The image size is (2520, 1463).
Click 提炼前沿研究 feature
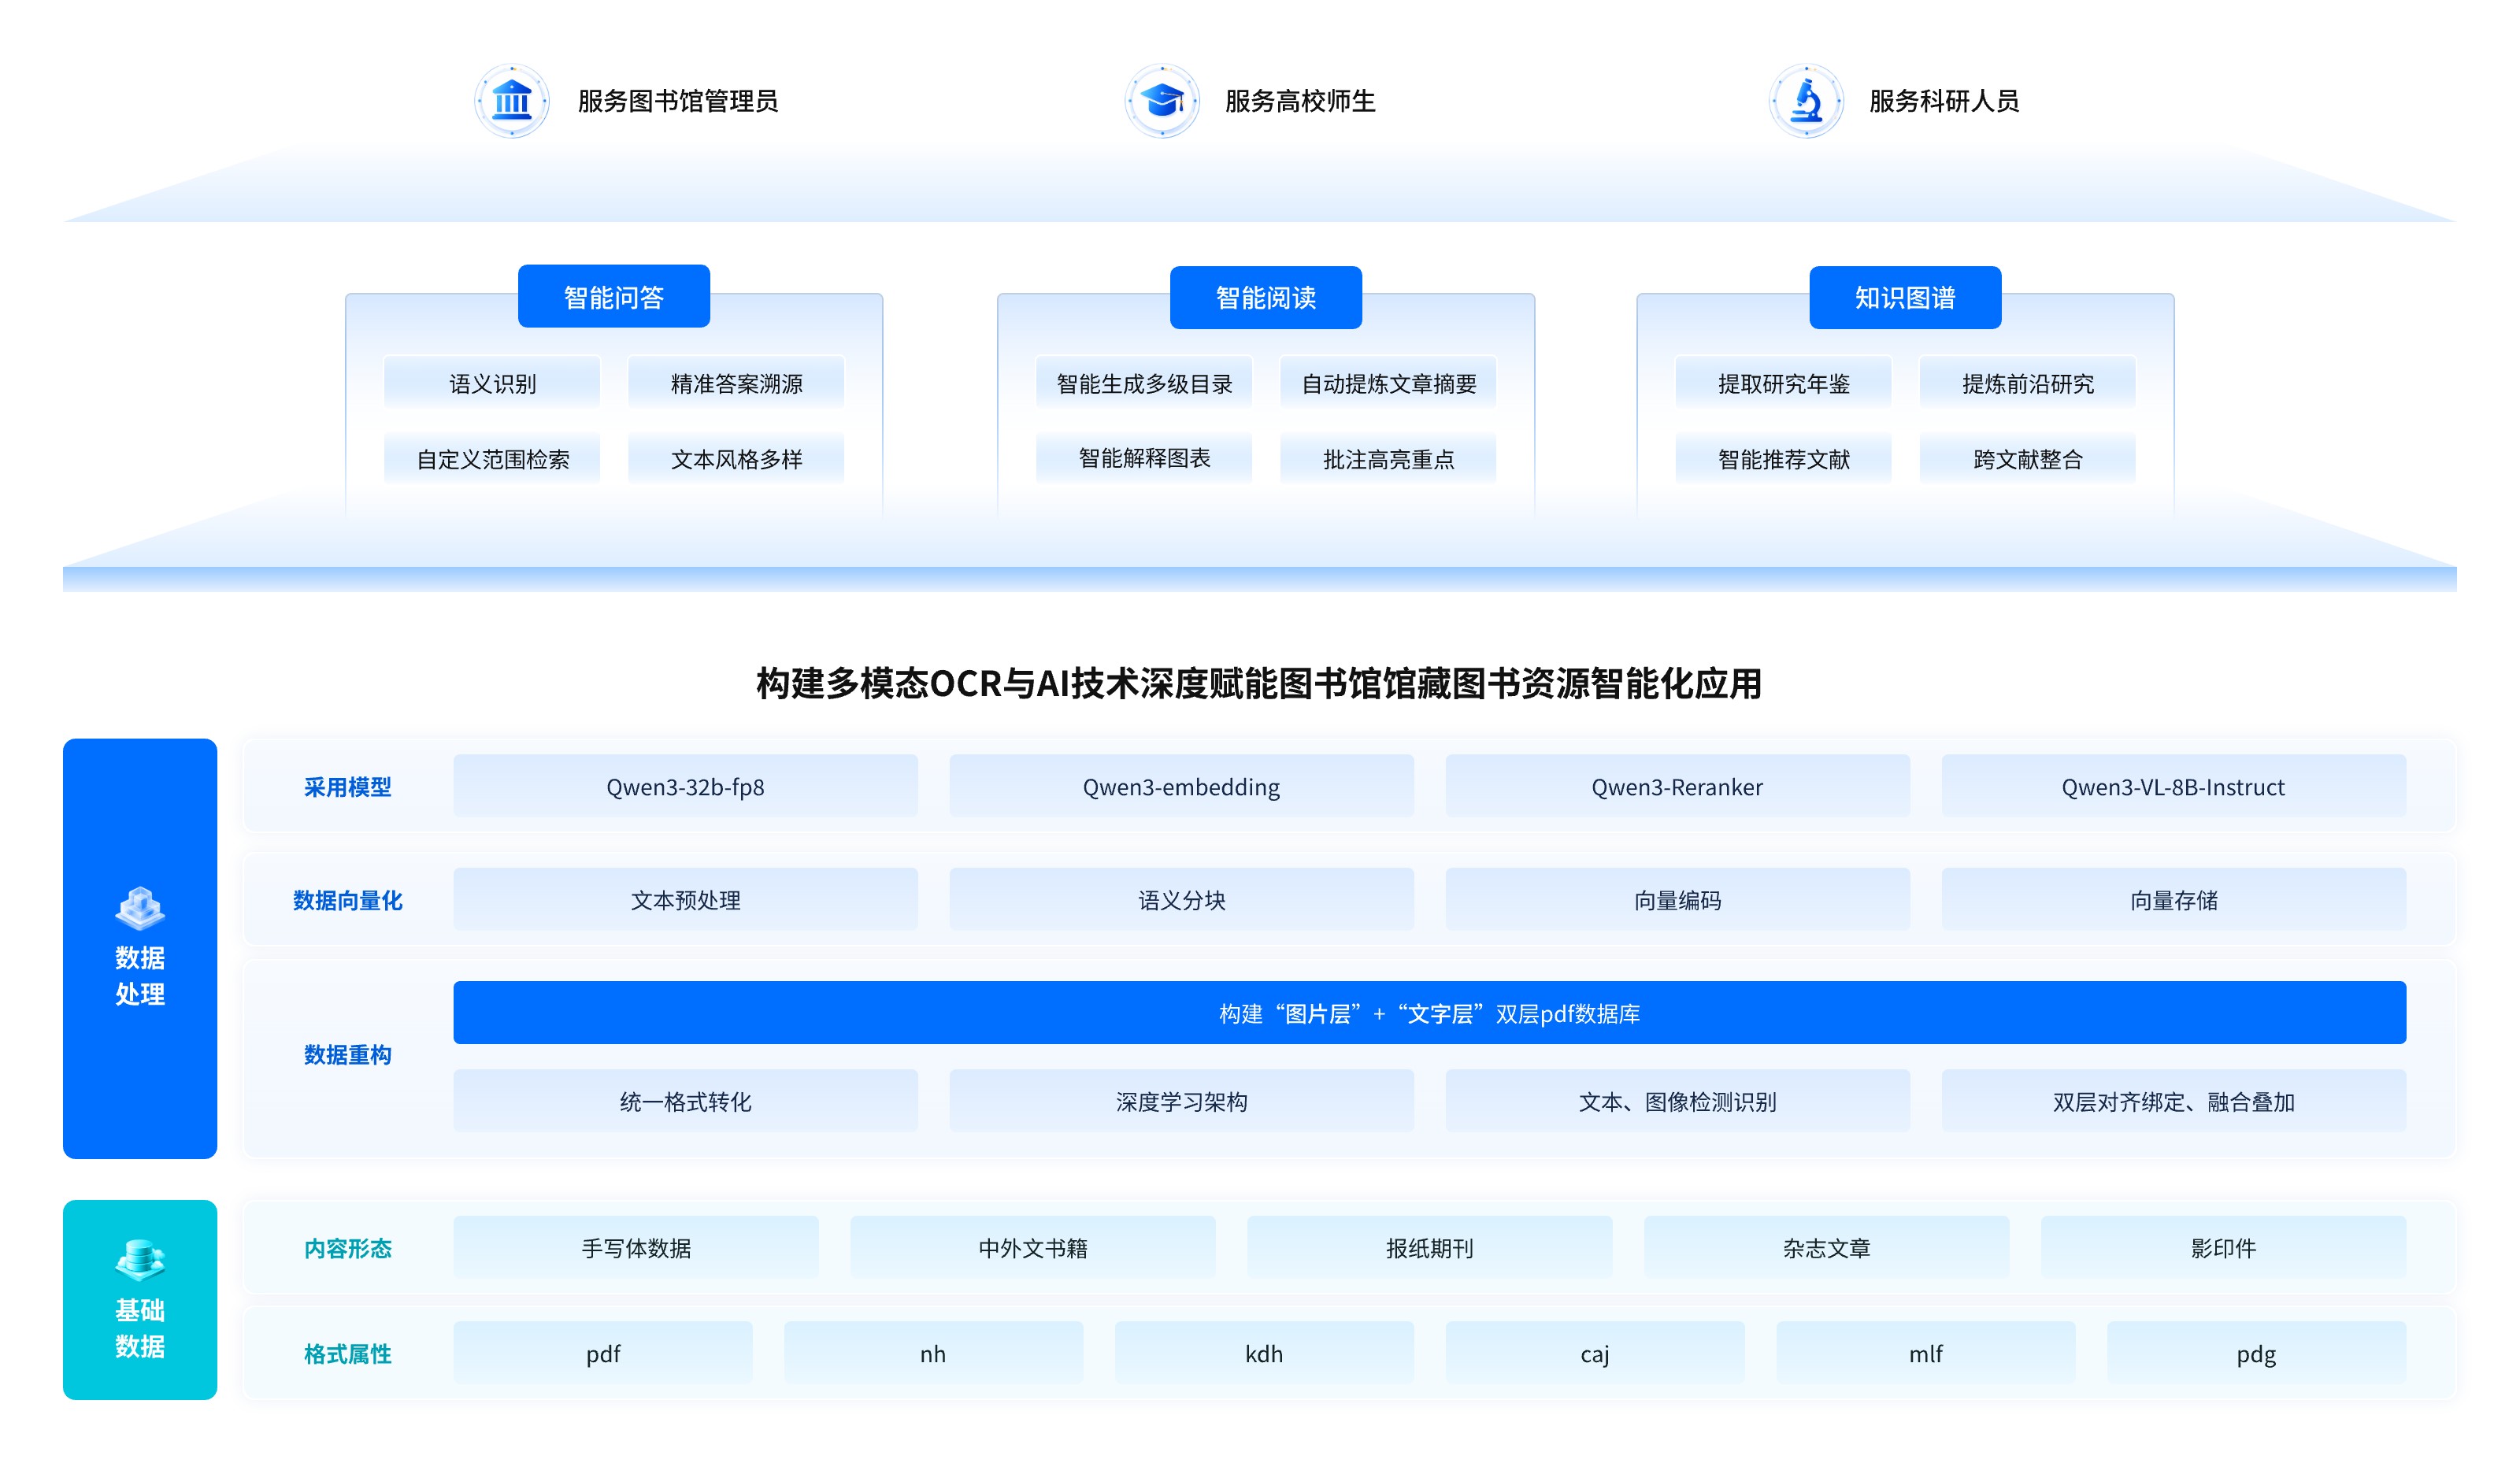pos(2027,383)
